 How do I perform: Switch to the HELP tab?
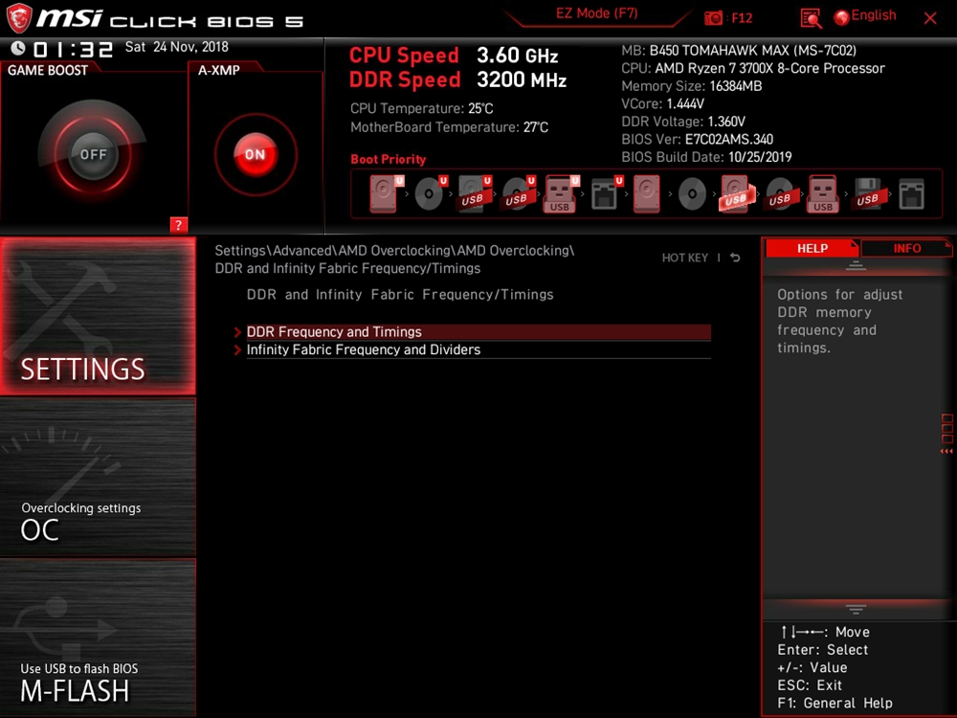click(x=812, y=248)
